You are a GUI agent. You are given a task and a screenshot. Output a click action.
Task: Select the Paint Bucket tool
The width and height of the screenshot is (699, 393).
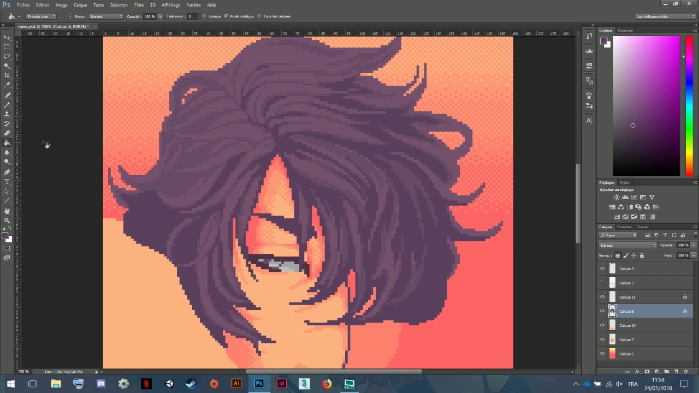[7, 143]
